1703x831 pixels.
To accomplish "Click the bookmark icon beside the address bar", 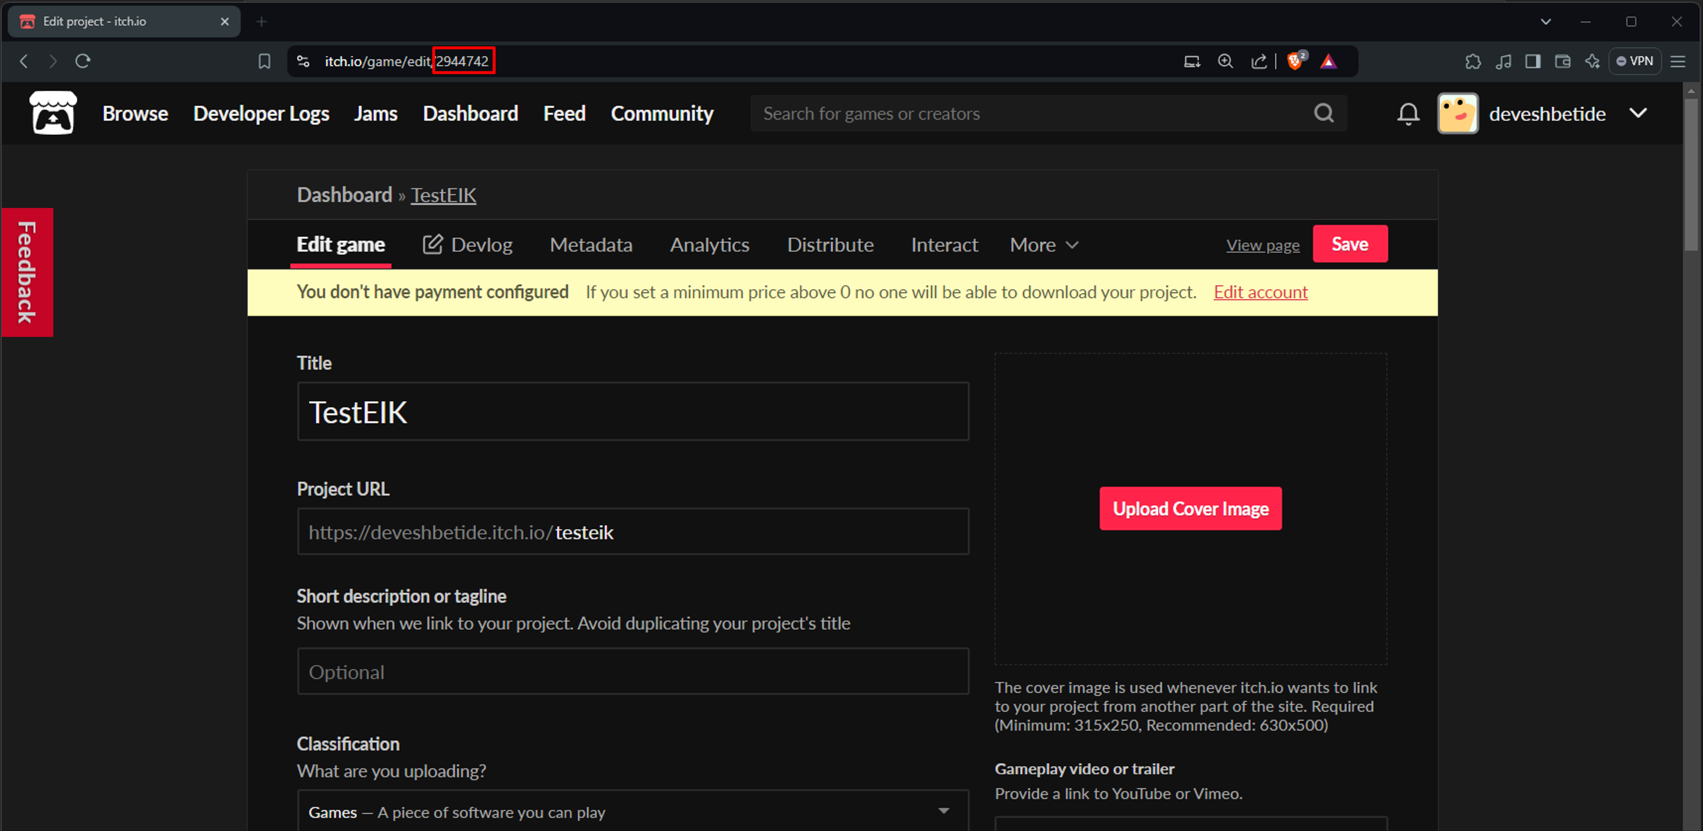I will click(x=264, y=62).
